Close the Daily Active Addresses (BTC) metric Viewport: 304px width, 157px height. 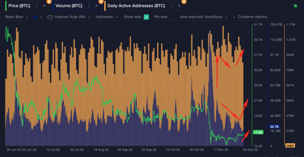179,6
